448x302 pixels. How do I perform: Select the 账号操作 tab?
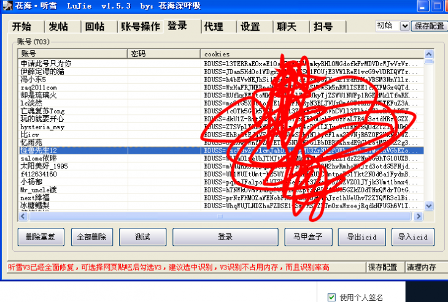pos(140,27)
